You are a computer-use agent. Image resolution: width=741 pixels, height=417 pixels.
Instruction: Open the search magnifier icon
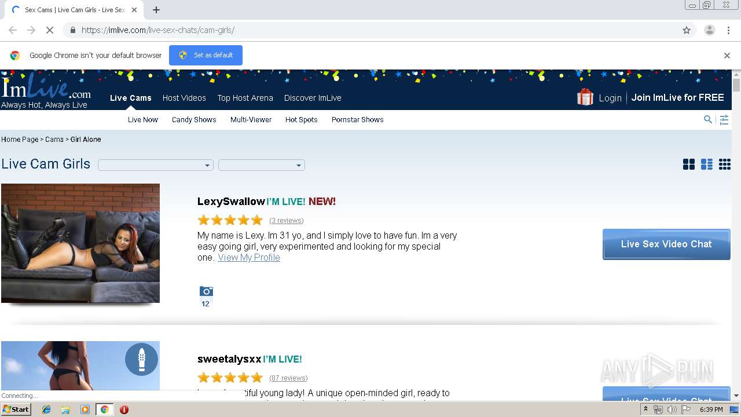[x=707, y=119]
